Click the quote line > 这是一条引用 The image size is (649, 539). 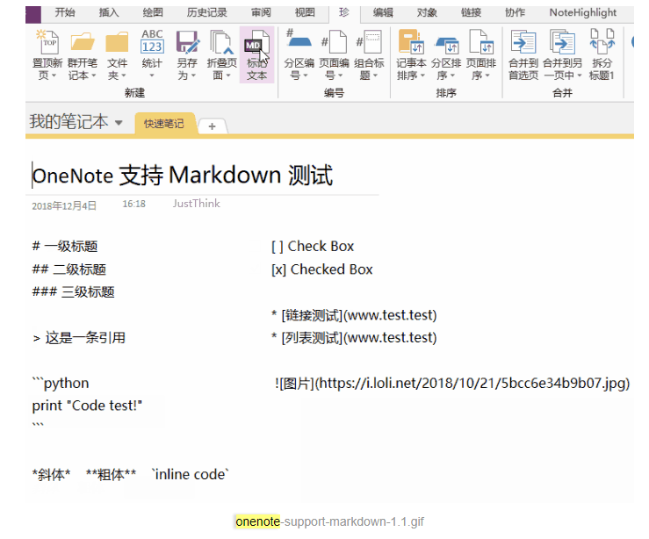79,338
